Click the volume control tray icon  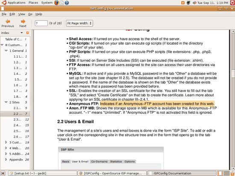(194, 3)
